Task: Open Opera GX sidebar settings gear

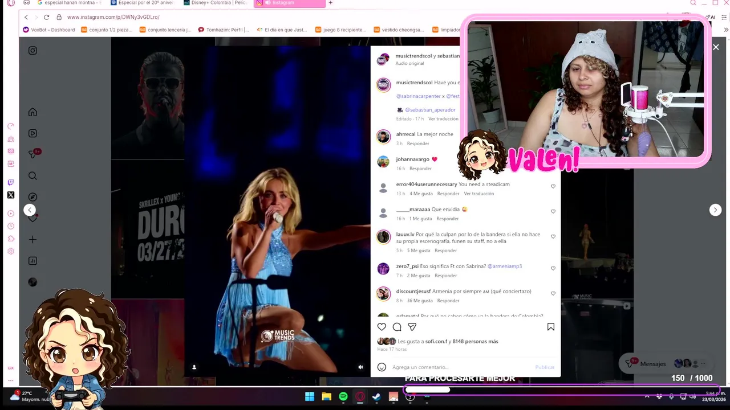Action: (x=10, y=251)
